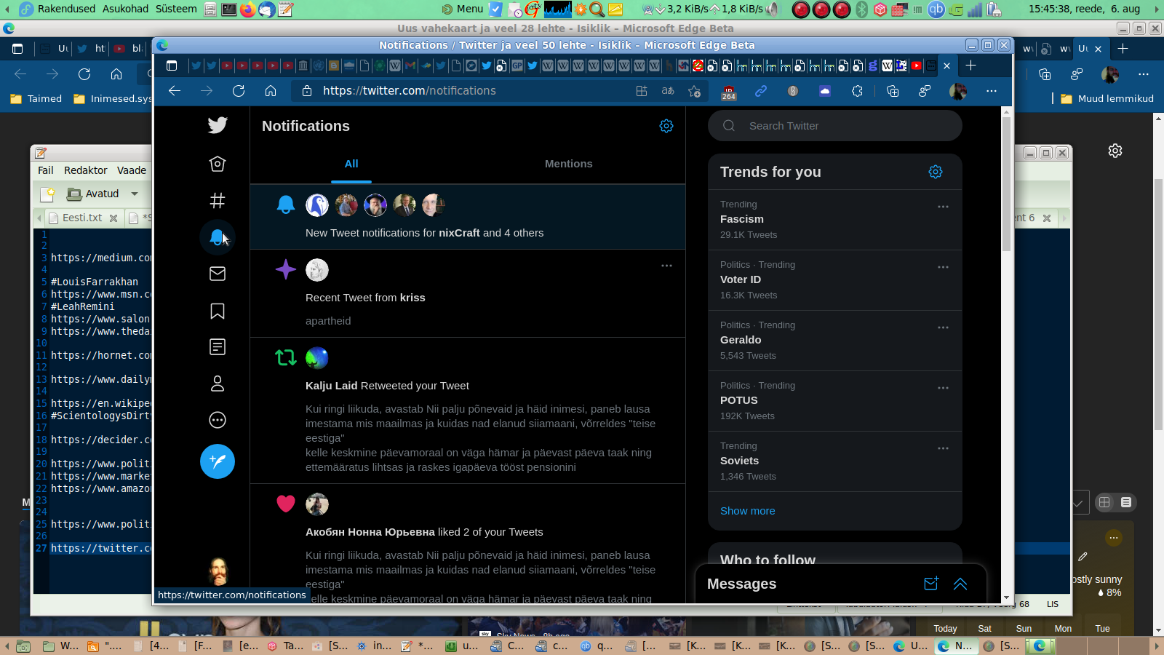Select the All notifications tab

click(351, 164)
